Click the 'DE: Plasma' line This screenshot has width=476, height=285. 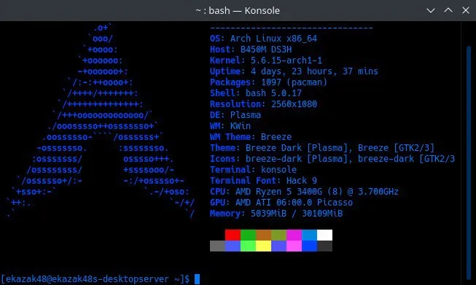pyautogui.click(x=235, y=115)
